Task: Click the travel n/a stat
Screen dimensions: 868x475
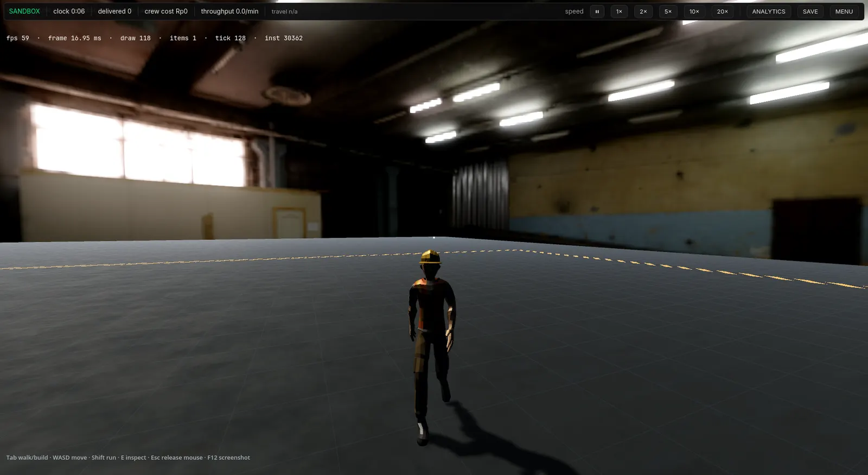Action: coord(284,11)
